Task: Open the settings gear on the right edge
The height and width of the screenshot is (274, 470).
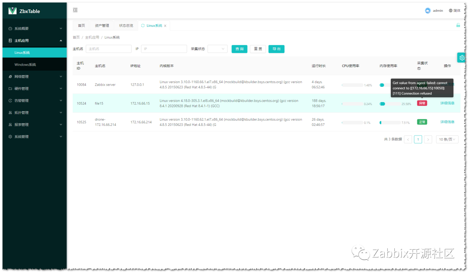Action: click(x=462, y=58)
